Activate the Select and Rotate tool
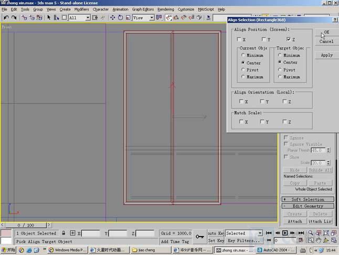Screen dimensions: 339x255 (x=120, y=17)
